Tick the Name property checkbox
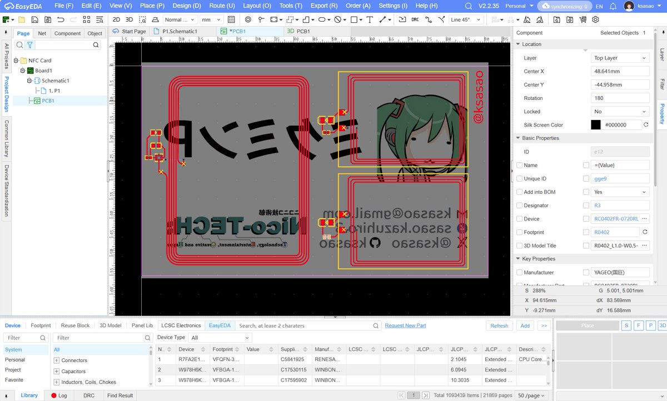 520,165
